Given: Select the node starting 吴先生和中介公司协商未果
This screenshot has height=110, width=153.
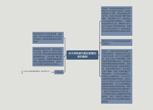Looking at the screenshot, I should pyautogui.click(x=48, y=38).
